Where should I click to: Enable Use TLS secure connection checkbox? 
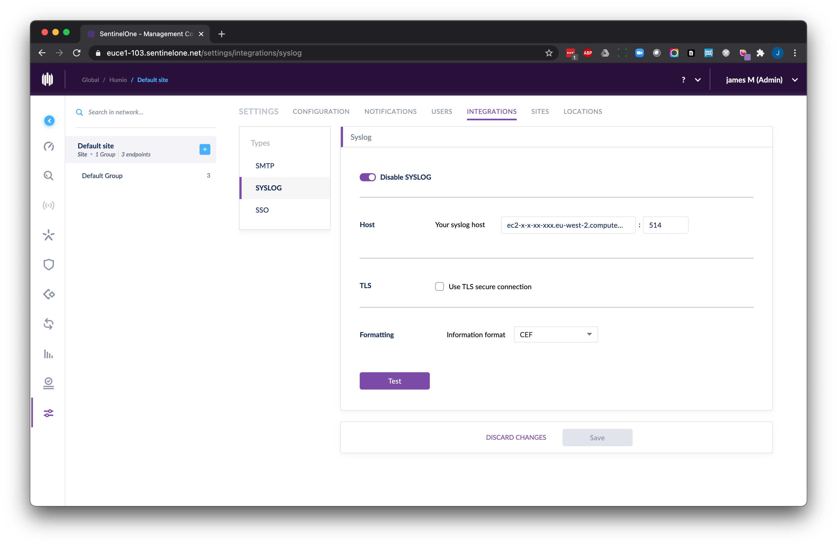pyautogui.click(x=439, y=287)
